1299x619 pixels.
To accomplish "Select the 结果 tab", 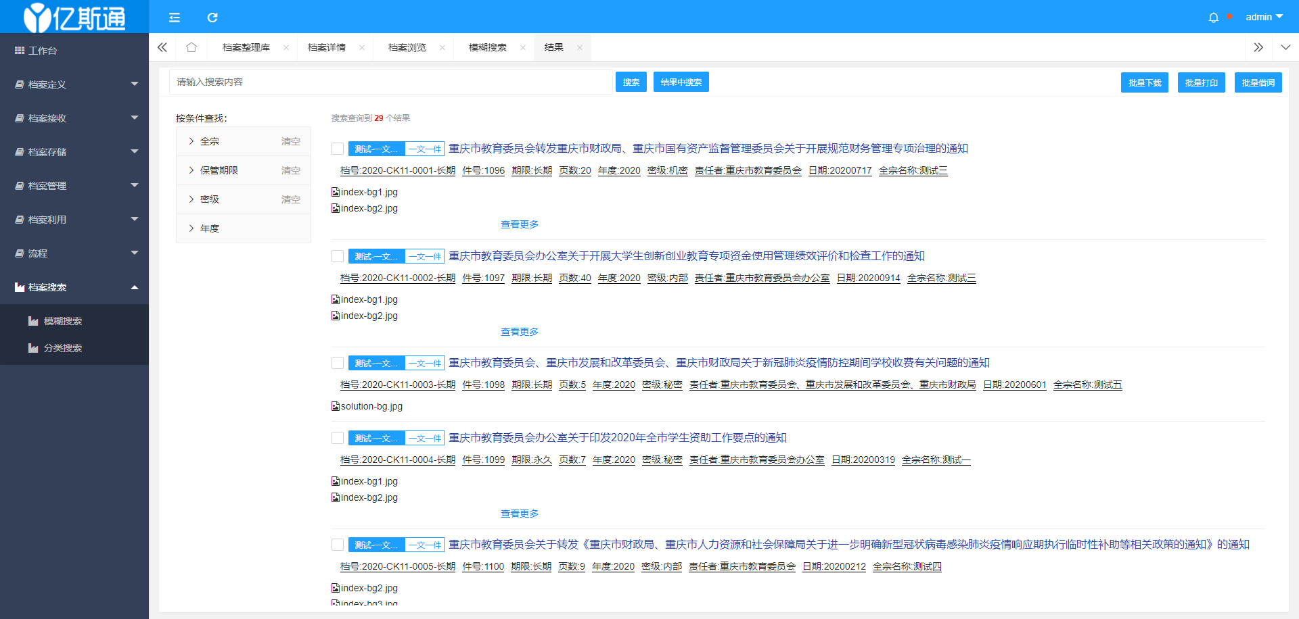I will tap(554, 47).
